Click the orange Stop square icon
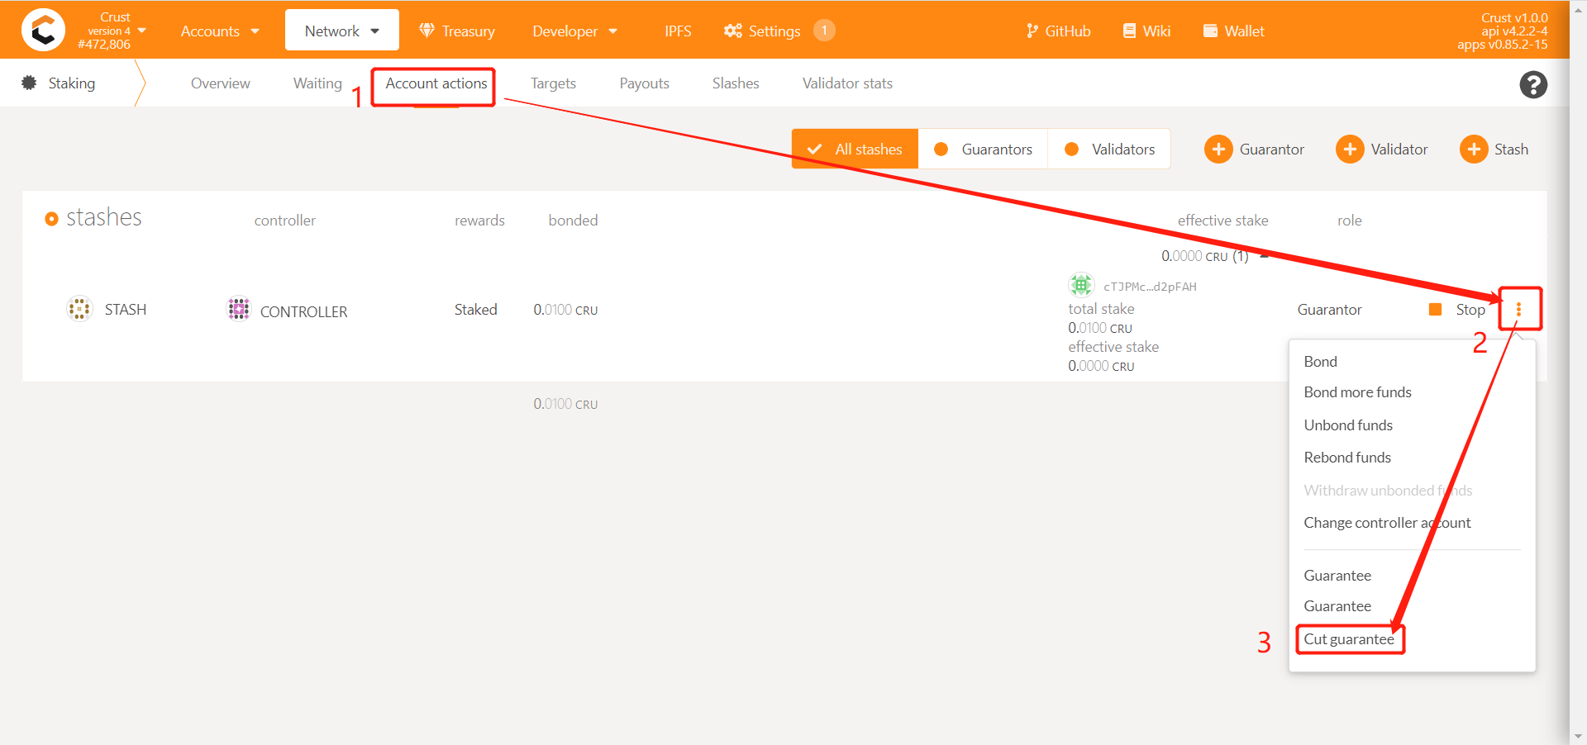 (1436, 310)
